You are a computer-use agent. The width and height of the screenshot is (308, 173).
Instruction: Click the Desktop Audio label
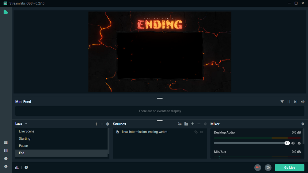(224, 132)
